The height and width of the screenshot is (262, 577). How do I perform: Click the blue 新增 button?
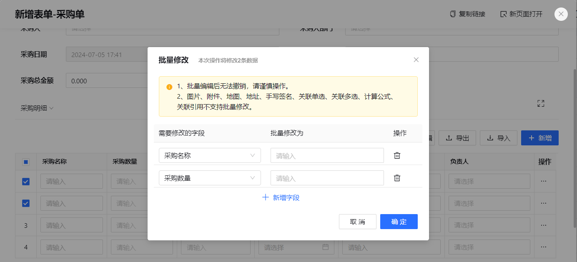pos(540,138)
